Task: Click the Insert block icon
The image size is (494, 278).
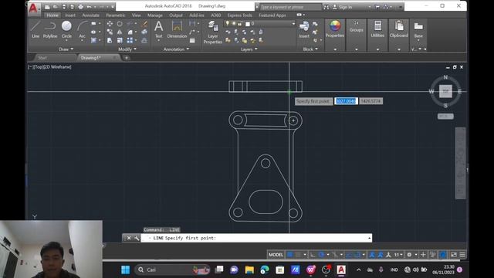Action: [x=304, y=30]
